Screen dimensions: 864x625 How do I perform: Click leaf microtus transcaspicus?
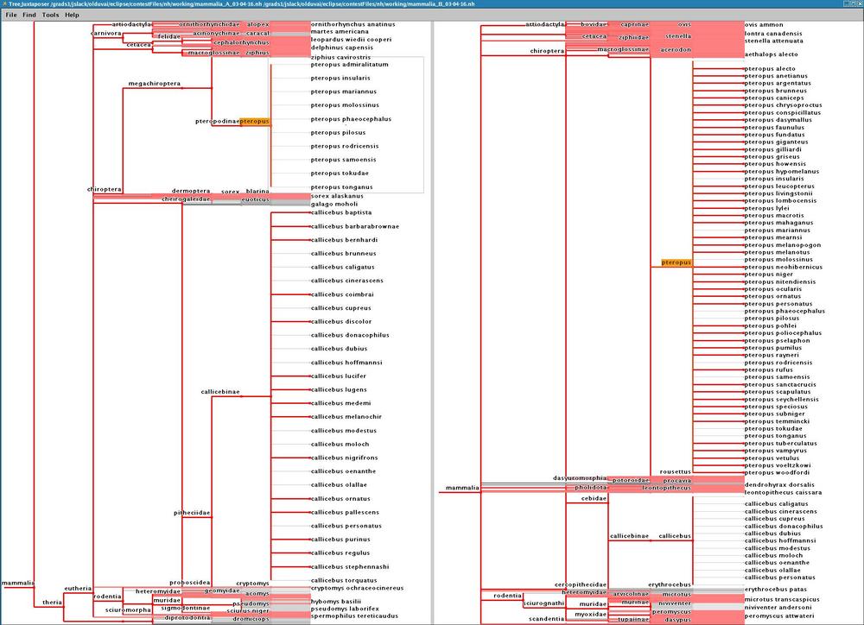tap(782, 600)
